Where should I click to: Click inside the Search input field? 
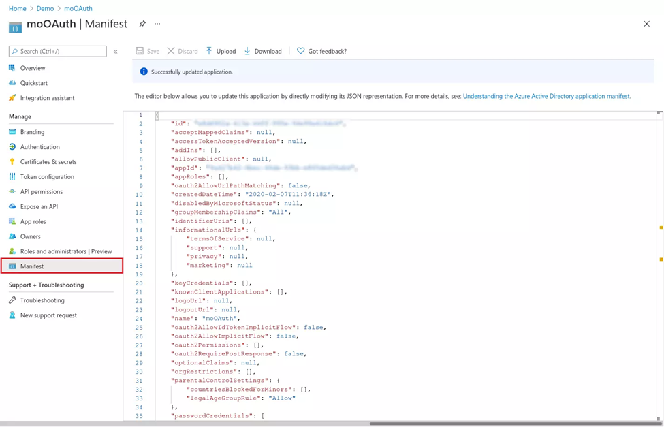coord(58,51)
